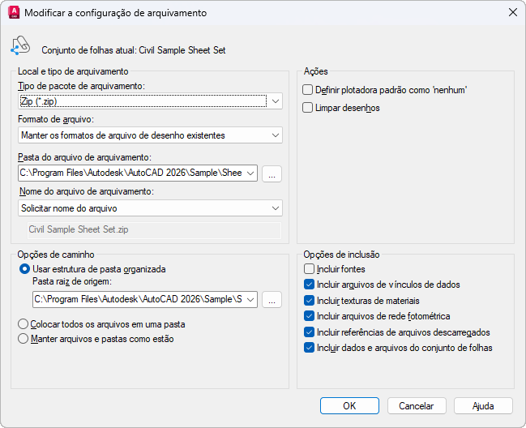The width and height of the screenshot is (526, 428).
Task: Expand the archive folder path dropdown
Action: pos(249,173)
